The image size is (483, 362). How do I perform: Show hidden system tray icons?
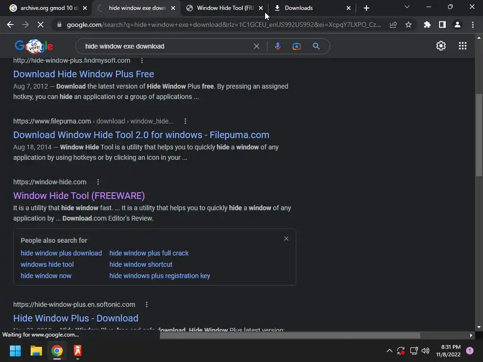389,351
